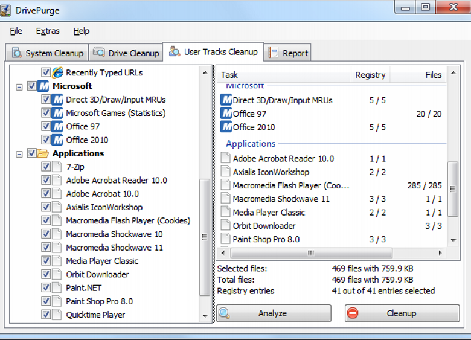Image resolution: width=471 pixels, height=340 pixels.
Task: Click the Applications folder icon in tree
Action: (43, 153)
